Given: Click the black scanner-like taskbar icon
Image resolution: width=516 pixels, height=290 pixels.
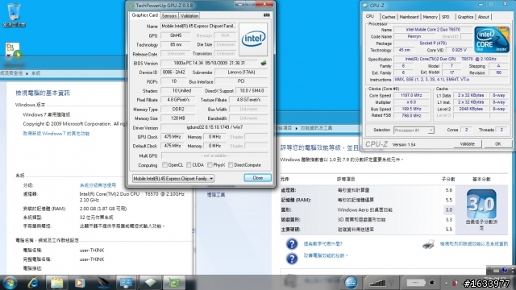Looking at the screenshot, I should pyautogui.click(x=103, y=283).
